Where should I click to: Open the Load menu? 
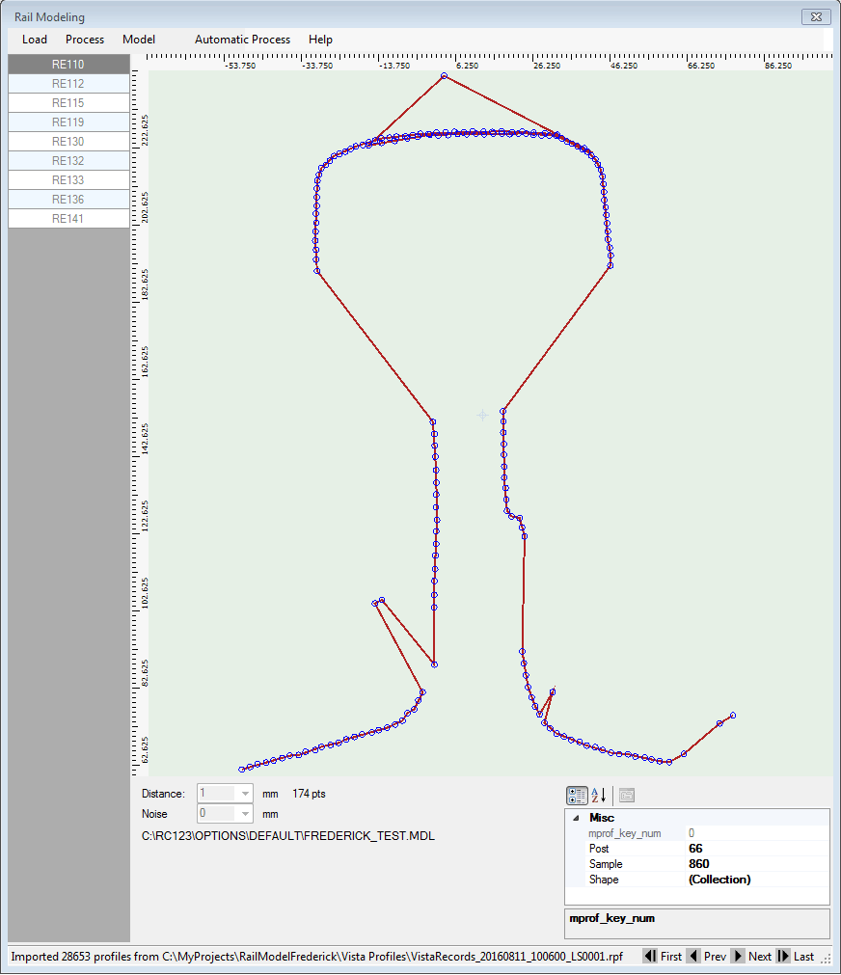(35, 40)
